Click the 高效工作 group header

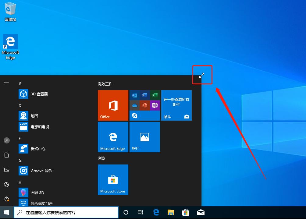[105, 84]
